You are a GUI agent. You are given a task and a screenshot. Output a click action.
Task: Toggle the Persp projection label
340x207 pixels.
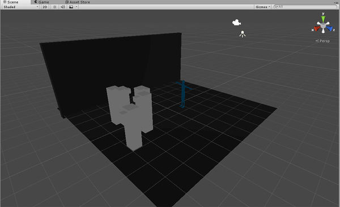point(322,41)
